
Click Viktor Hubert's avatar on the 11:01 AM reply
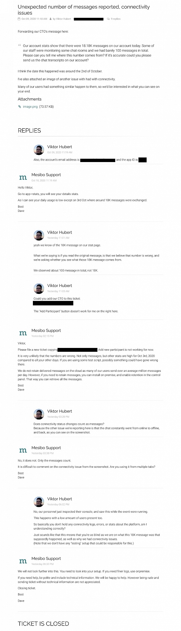(39, 235)
